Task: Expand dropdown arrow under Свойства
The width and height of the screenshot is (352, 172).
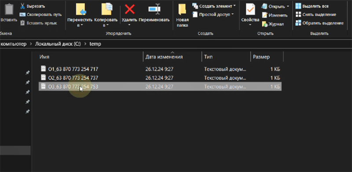Action: (250, 25)
